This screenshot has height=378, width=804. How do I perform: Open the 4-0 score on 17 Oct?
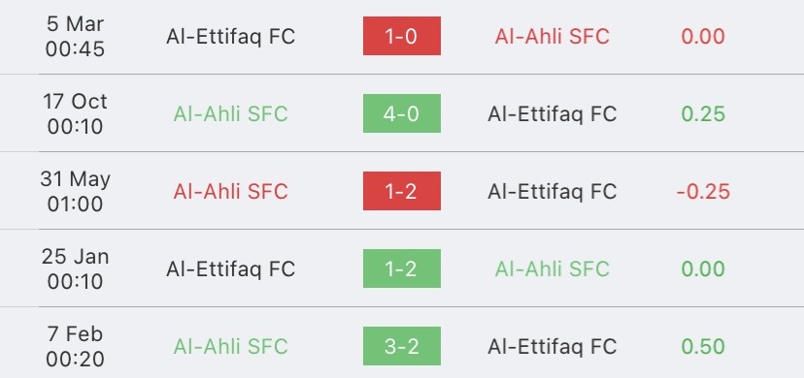coord(401,113)
